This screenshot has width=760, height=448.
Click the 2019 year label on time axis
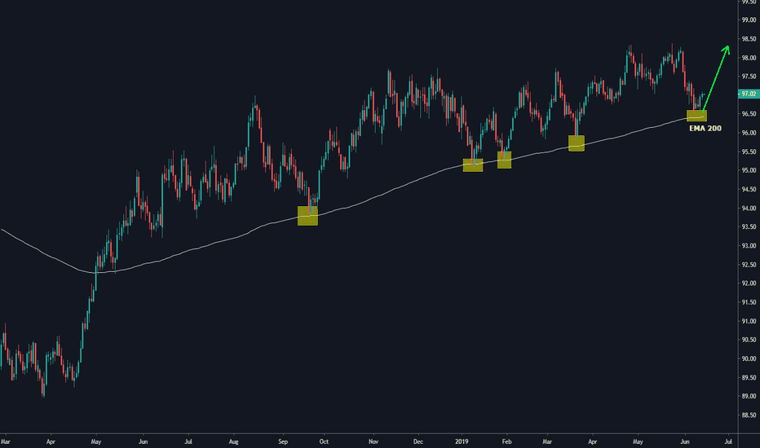462,441
